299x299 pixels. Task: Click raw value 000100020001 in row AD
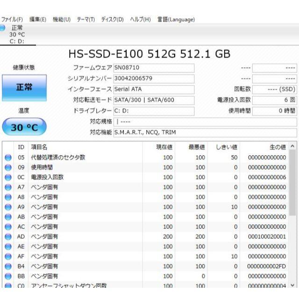pyautogui.click(x=267, y=237)
